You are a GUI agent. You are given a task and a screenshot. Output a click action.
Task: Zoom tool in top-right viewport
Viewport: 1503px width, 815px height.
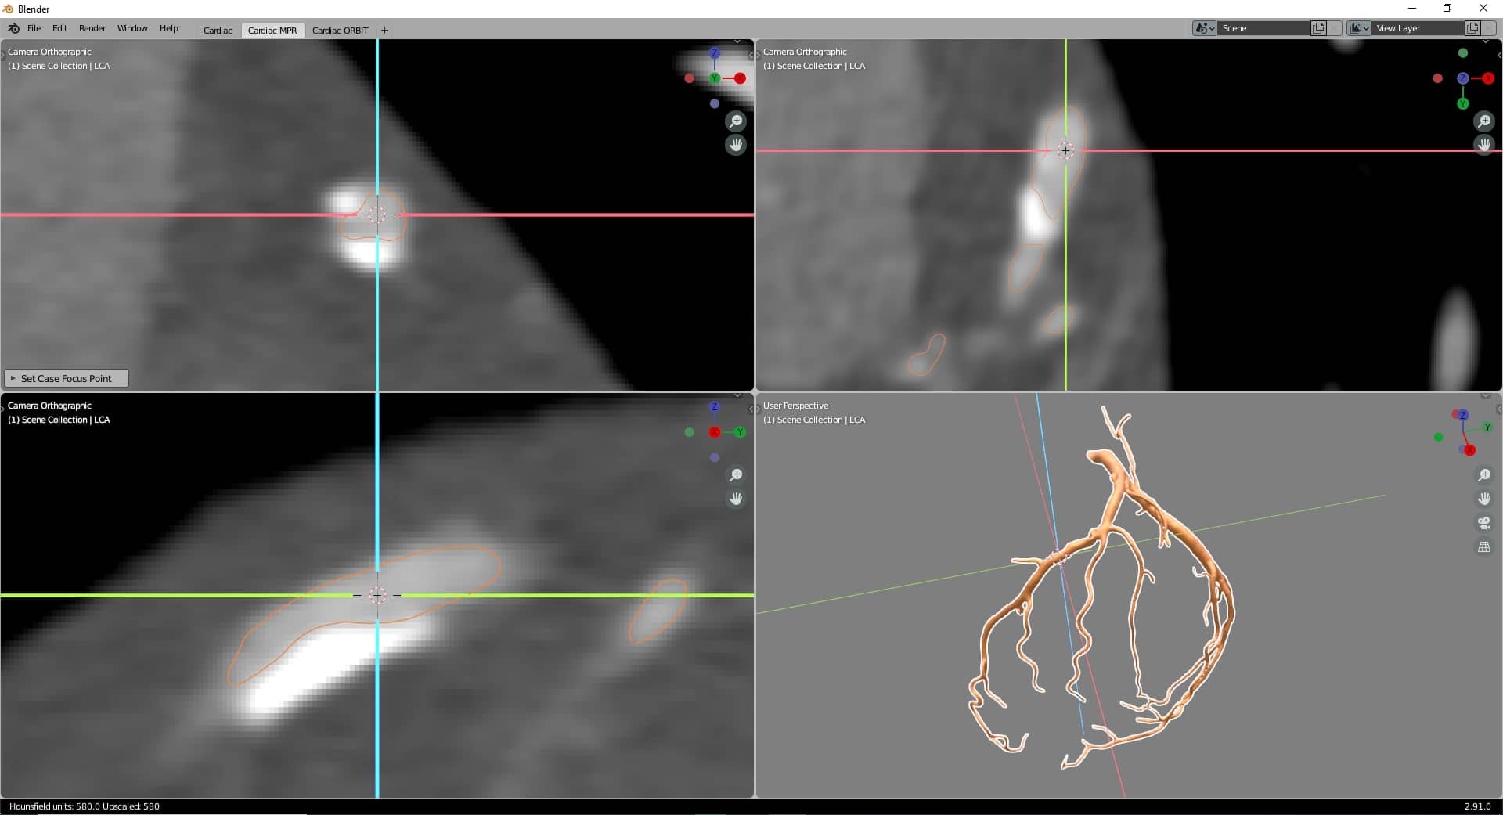pos(1484,121)
